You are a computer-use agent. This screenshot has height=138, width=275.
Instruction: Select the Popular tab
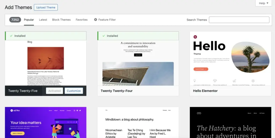[x=29, y=20]
